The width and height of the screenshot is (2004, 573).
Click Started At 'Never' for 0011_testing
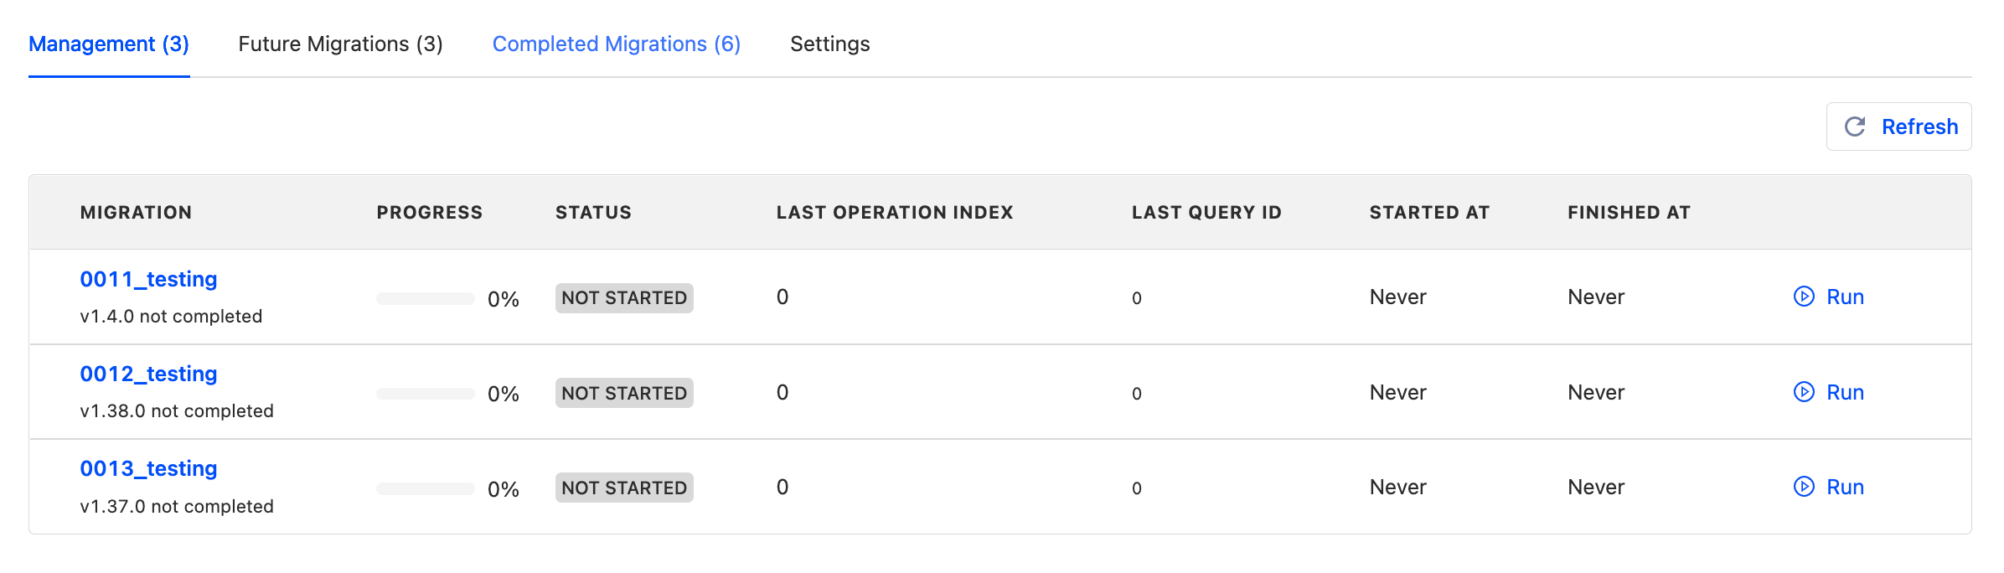tap(1397, 297)
